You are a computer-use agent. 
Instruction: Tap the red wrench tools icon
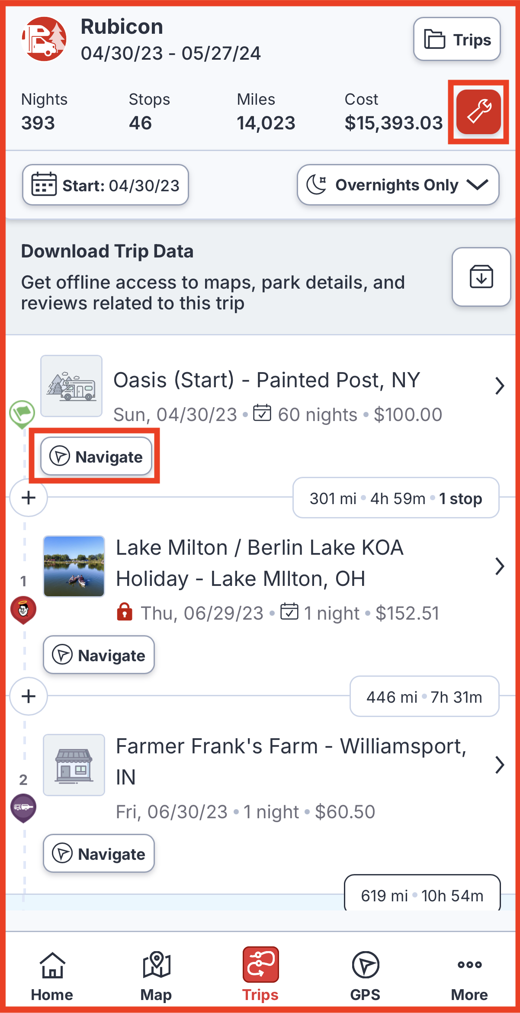click(478, 112)
